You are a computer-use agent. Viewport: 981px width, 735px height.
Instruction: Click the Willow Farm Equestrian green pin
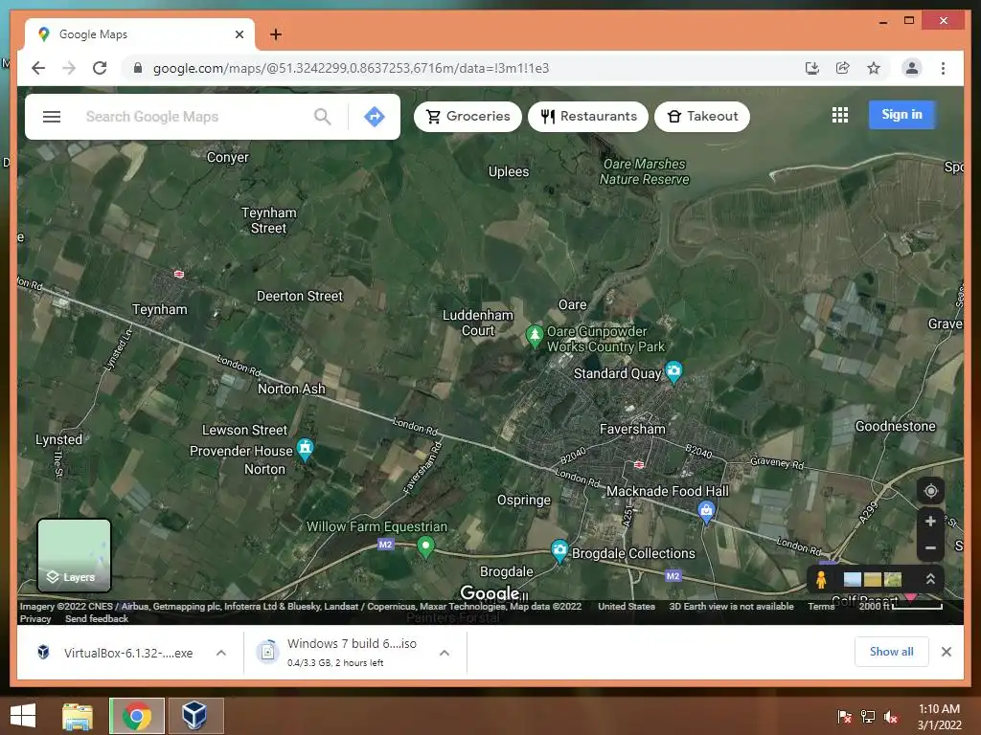click(425, 546)
